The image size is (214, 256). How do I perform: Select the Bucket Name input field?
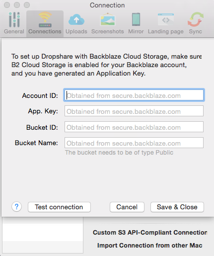[134, 143]
